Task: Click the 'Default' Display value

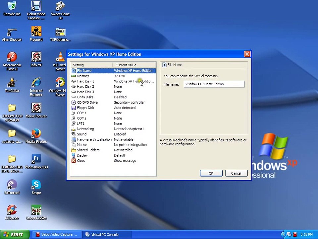Action: point(120,155)
